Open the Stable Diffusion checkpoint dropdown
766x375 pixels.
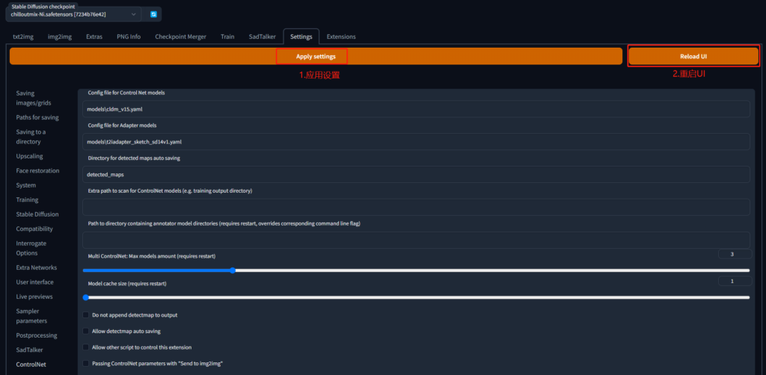tap(74, 15)
